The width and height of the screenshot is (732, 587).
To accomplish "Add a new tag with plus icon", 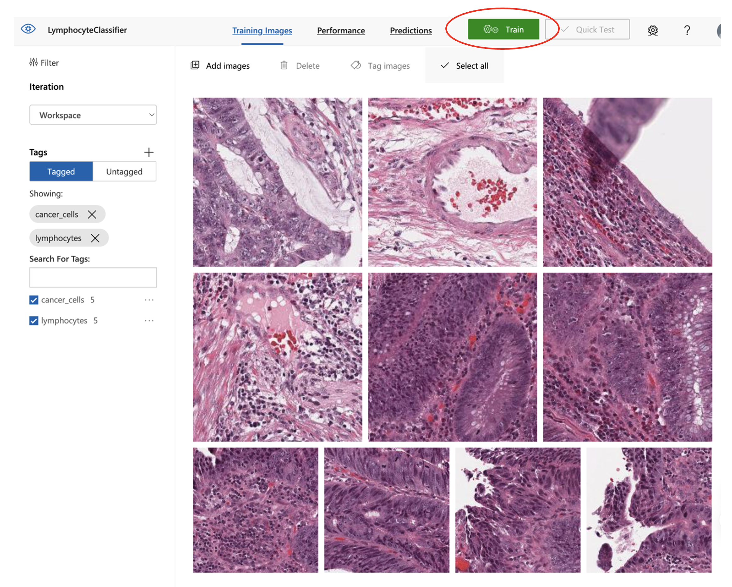I will click(x=149, y=152).
